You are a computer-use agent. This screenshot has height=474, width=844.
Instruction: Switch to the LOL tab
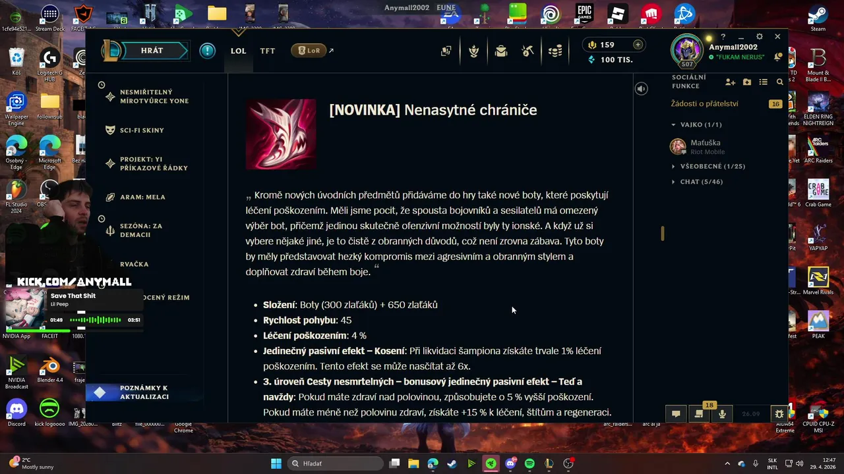(238, 51)
